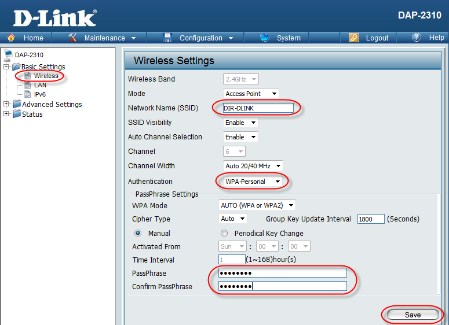The height and width of the screenshot is (325, 449).
Task: Open the System menu
Action: click(289, 38)
